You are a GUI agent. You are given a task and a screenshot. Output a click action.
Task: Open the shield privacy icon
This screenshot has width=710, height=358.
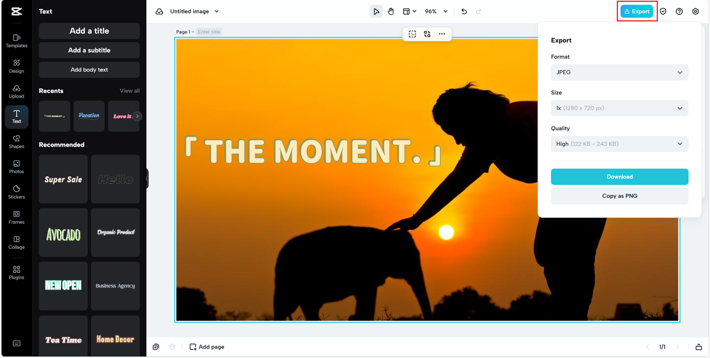pos(663,12)
